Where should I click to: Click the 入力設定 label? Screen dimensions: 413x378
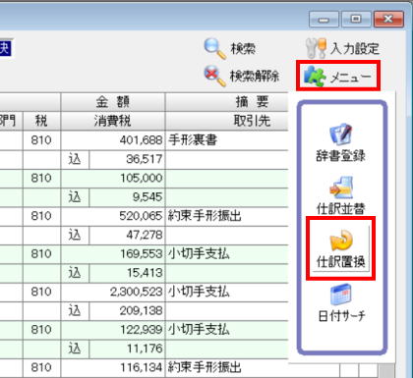[355, 48]
